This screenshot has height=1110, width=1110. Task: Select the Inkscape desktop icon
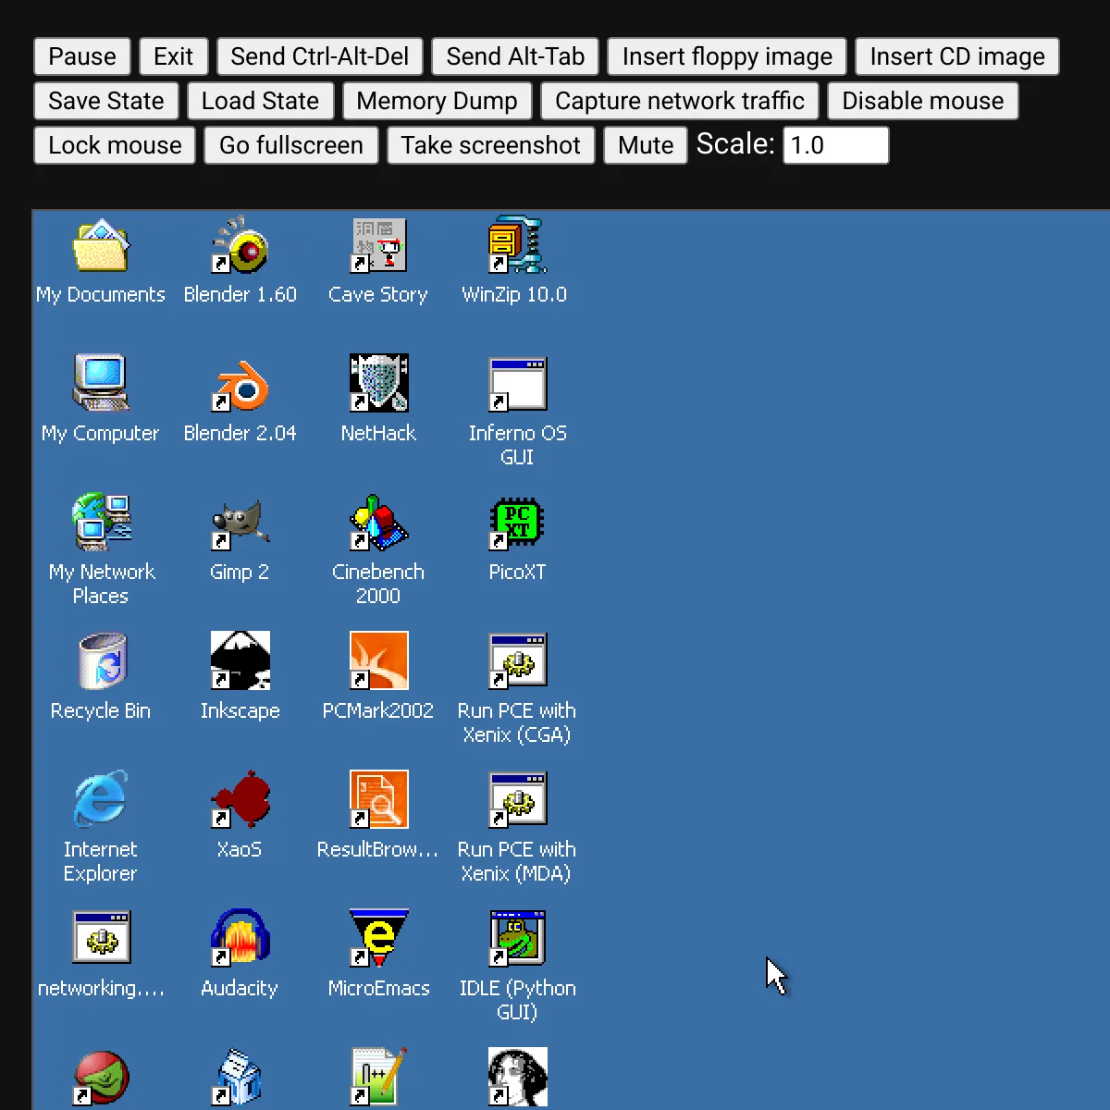coord(240,661)
